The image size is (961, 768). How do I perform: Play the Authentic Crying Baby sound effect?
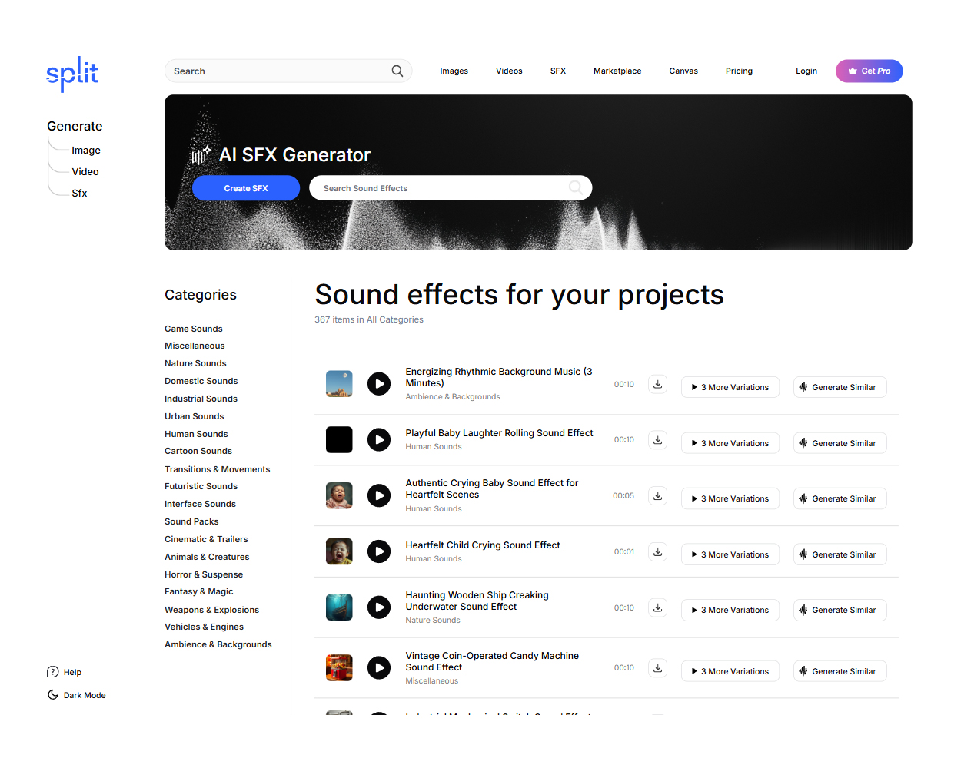coord(379,495)
